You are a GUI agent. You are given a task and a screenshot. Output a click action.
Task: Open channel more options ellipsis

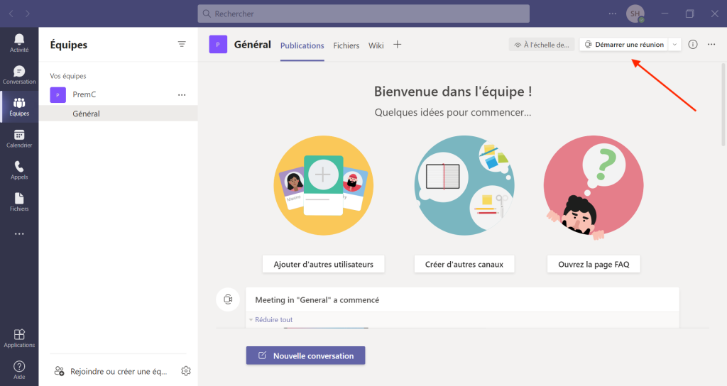coord(711,45)
